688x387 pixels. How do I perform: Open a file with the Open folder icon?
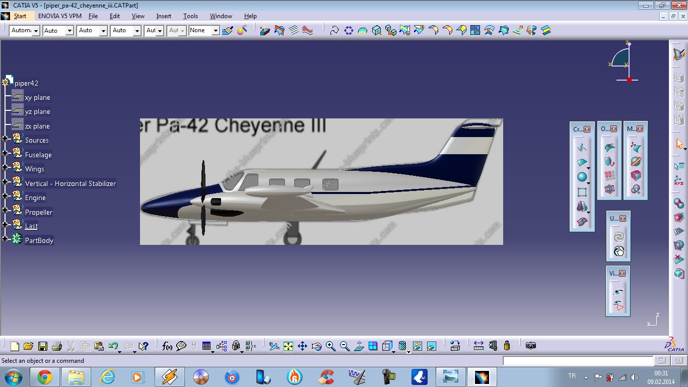tap(28, 346)
